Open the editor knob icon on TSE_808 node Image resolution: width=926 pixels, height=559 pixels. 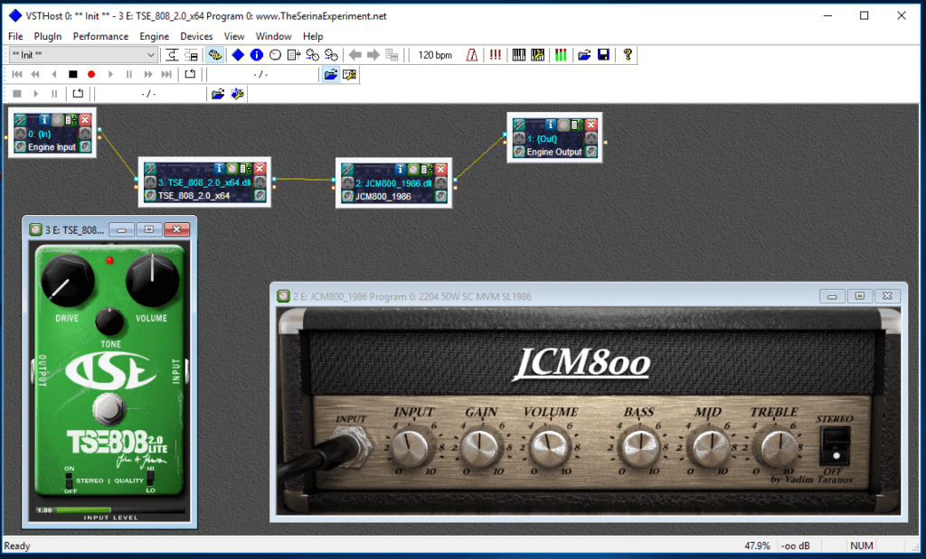click(232, 169)
